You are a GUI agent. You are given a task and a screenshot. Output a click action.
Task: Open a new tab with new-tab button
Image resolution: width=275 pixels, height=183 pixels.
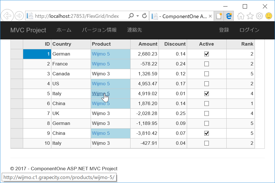pos(219,16)
